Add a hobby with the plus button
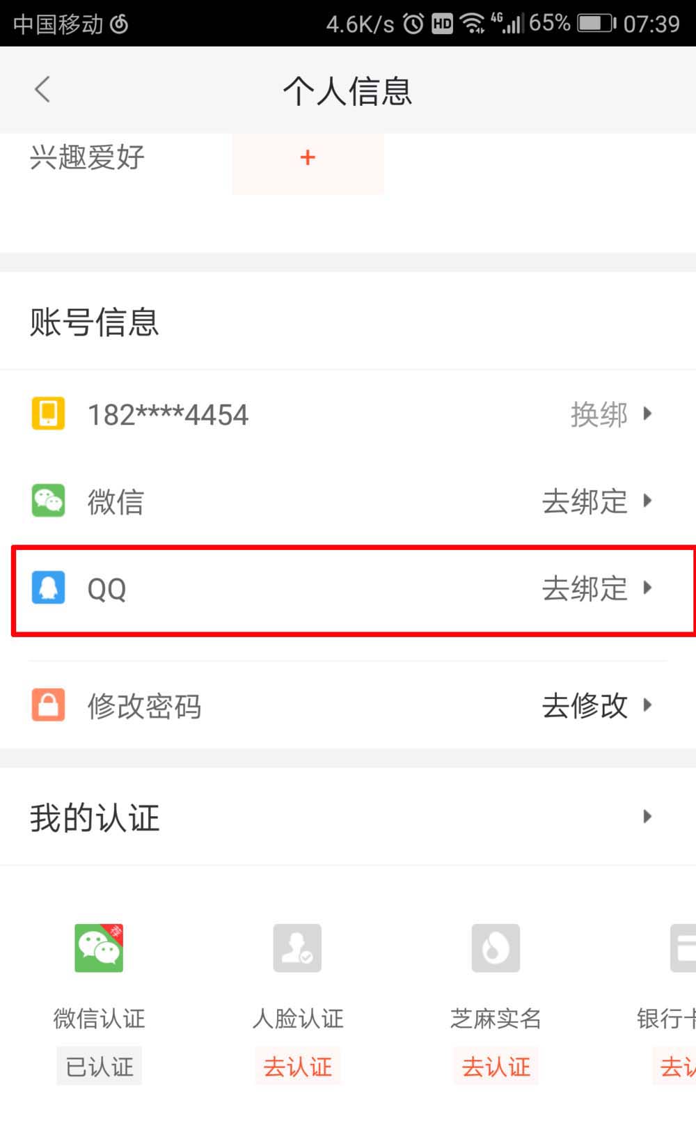 pos(308,158)
